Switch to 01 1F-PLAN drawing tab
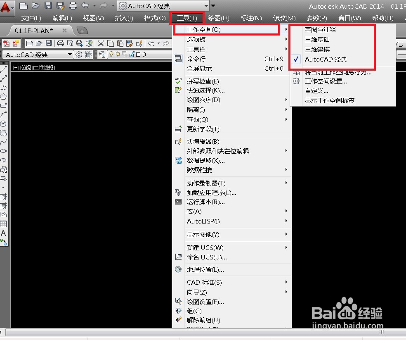406x340 pixels. pyautogui.click(x=34, y=31)
